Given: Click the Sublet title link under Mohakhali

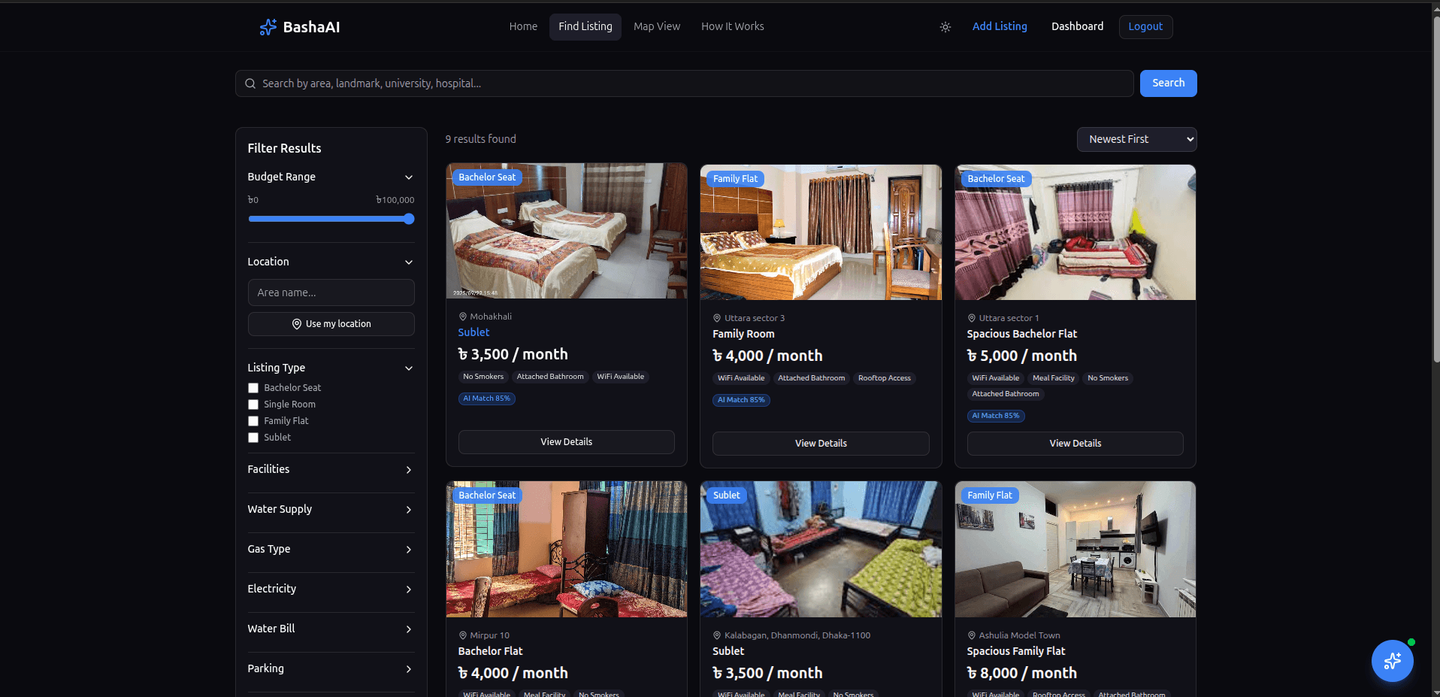Looking at the screenshot, I should [473, 332].
